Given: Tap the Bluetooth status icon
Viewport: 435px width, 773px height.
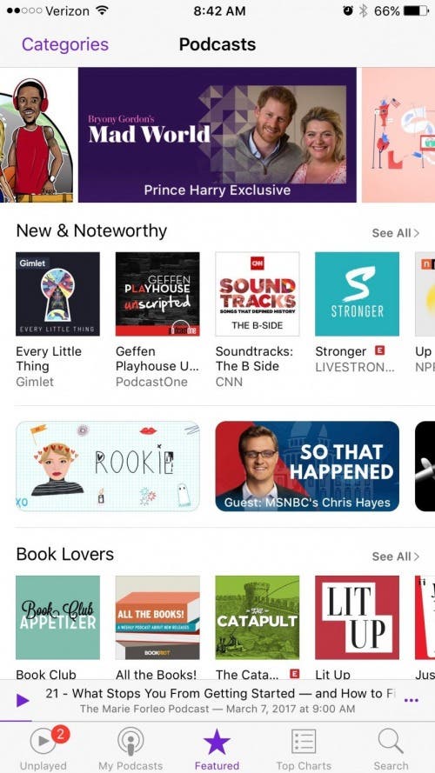Looking at the screenshot, I should tap(364, 10).
